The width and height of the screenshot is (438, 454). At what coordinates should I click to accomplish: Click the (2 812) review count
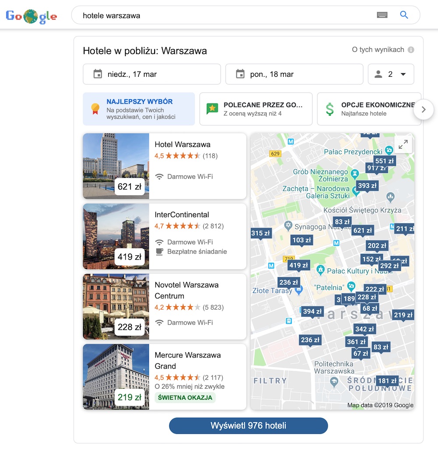coord(213,226)
